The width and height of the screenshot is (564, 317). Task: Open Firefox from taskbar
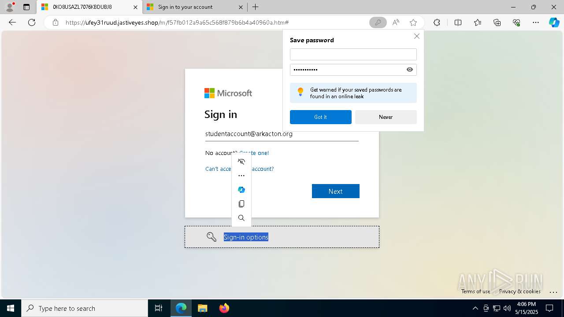[x=224, y=308]
